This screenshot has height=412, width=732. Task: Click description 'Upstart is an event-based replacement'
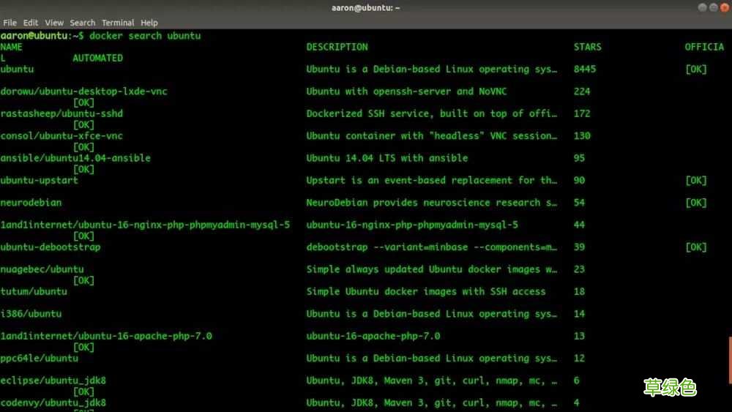[409, 181]
